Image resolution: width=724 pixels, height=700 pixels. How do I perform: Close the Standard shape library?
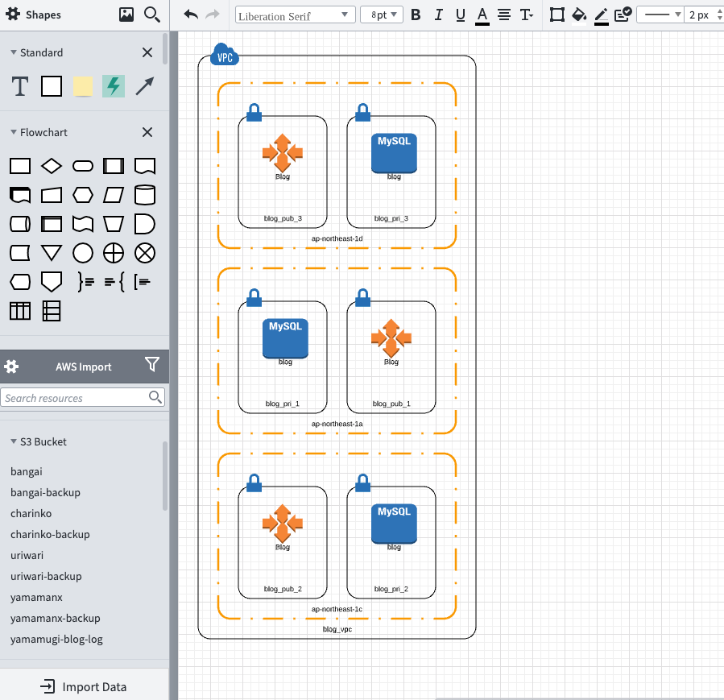point(147,52)
